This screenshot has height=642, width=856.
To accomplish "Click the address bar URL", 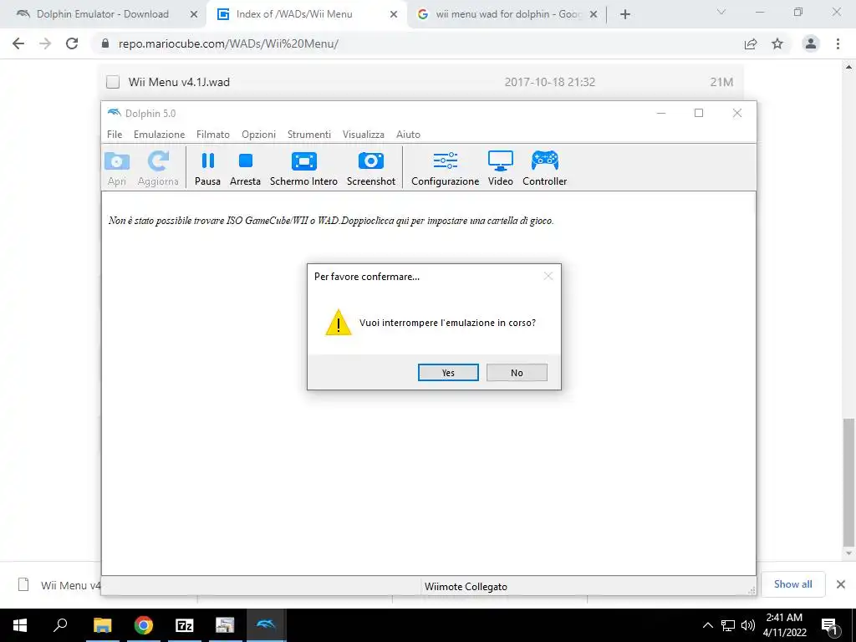I will tap(228, 43).
